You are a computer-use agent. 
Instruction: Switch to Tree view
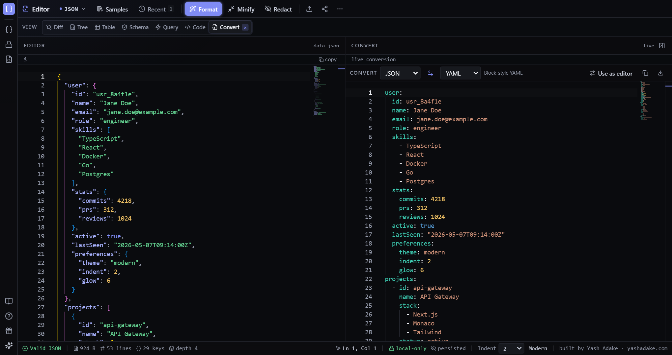pos(79,27)
